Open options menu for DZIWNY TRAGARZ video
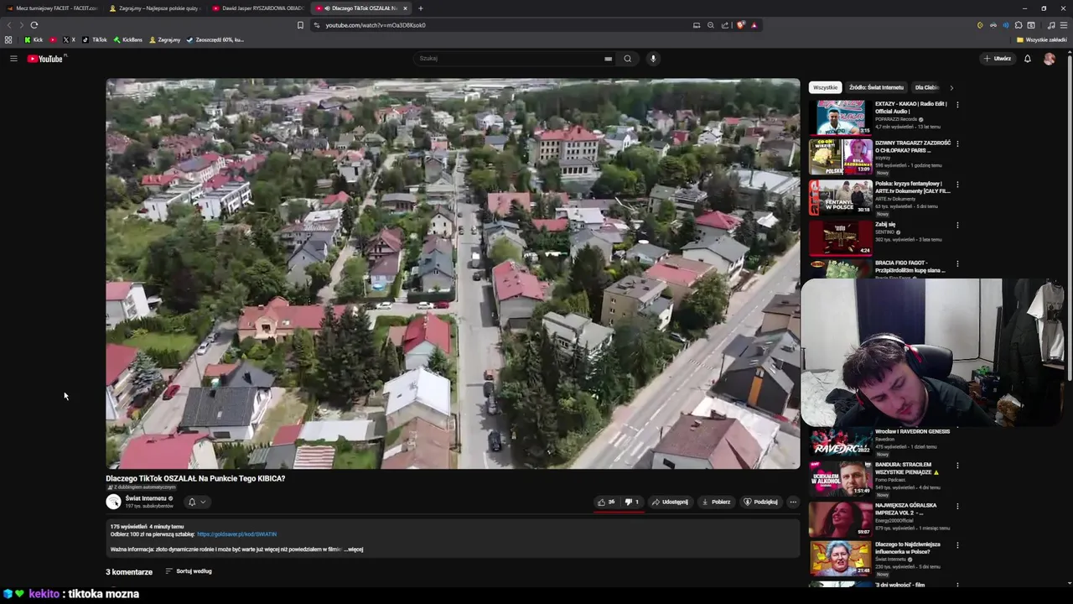1073x604 pixels. coord(957,143)
